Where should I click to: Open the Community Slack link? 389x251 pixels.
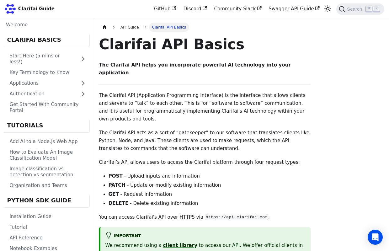pyautogui.click(x=238, y=9)
